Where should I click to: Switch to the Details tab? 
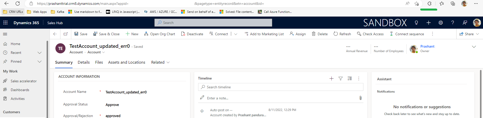(84, 62)
